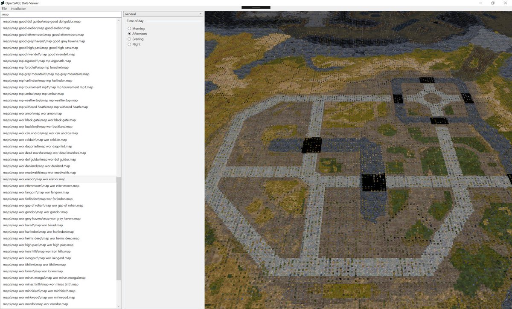512x309 pixels.
Task: Select the Afternoon radio button
Action: (129, 34)
